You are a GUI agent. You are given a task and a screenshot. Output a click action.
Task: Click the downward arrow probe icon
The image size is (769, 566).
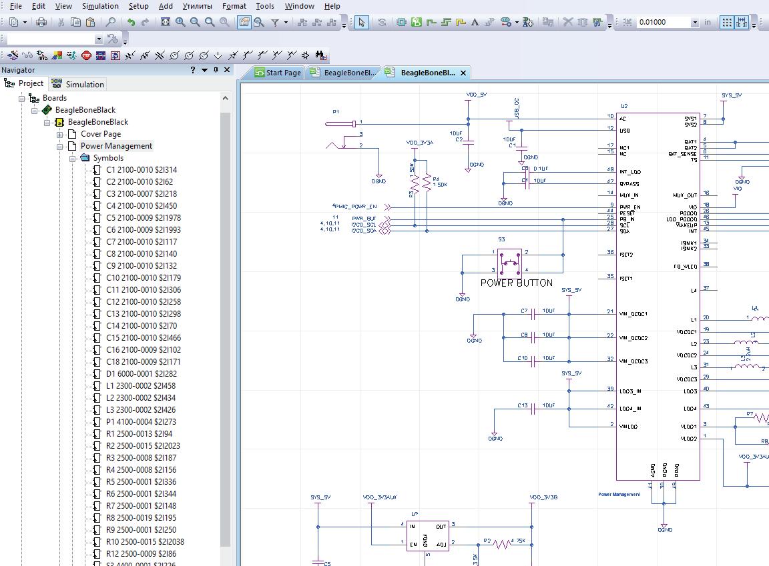tap(218, 55)
